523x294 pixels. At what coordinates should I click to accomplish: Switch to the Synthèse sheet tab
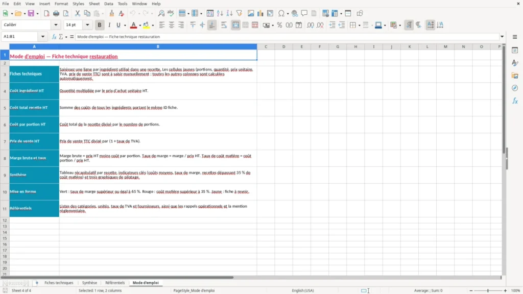pos(89,283)
